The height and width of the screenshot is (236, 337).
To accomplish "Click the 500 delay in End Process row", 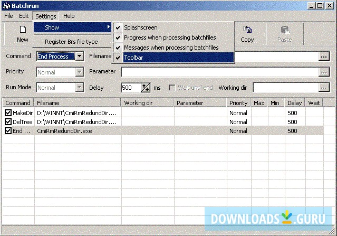I will tap(292, 131).
